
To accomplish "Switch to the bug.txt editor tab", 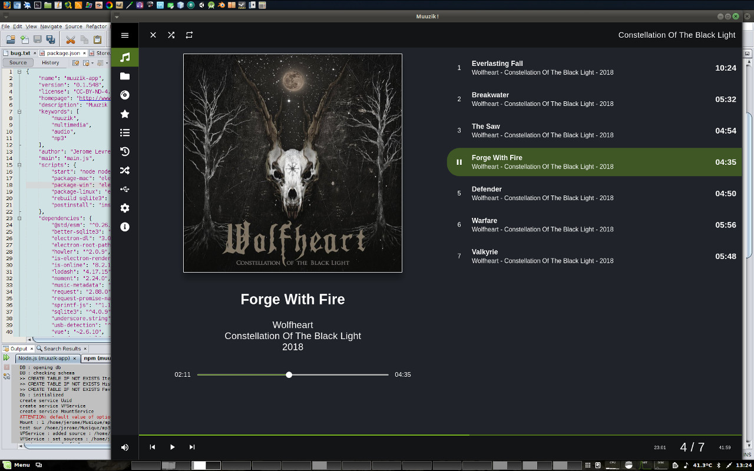I will click(20, 53).
